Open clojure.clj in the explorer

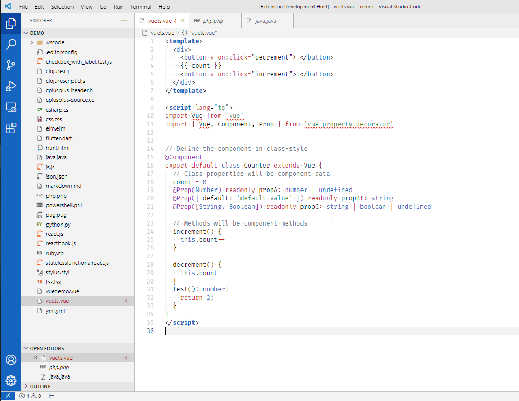78,71
